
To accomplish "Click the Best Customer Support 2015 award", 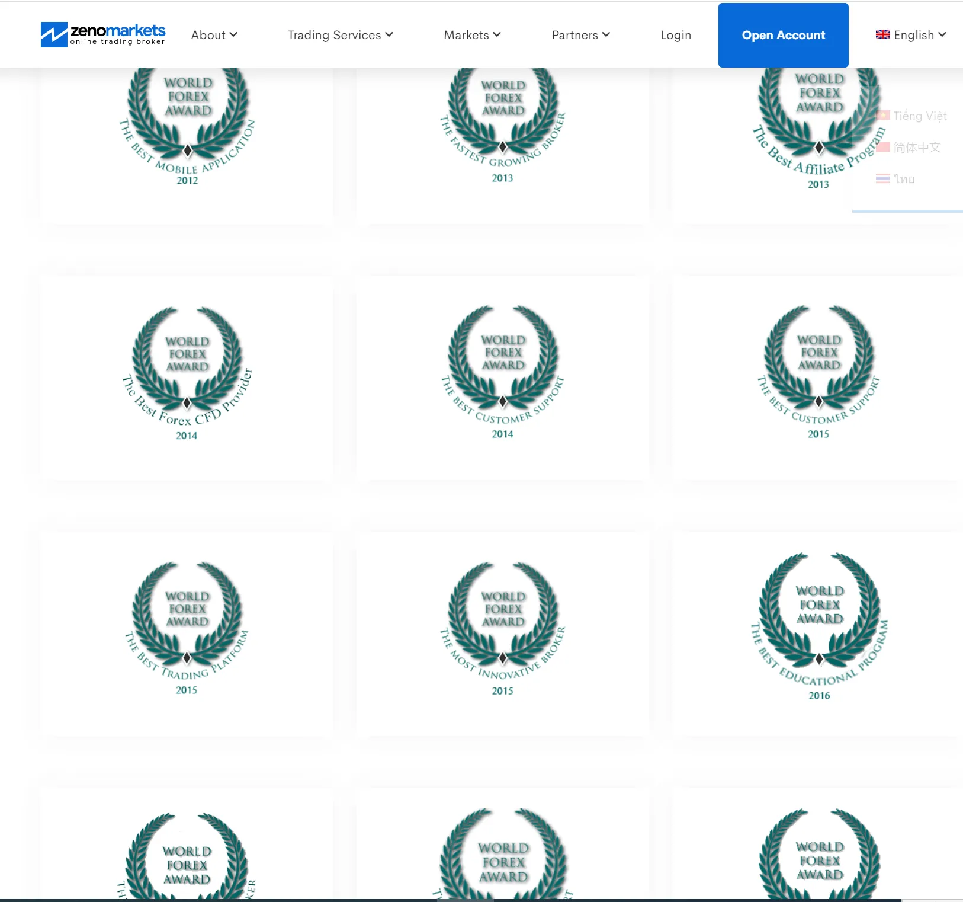I will coord(819,372).
